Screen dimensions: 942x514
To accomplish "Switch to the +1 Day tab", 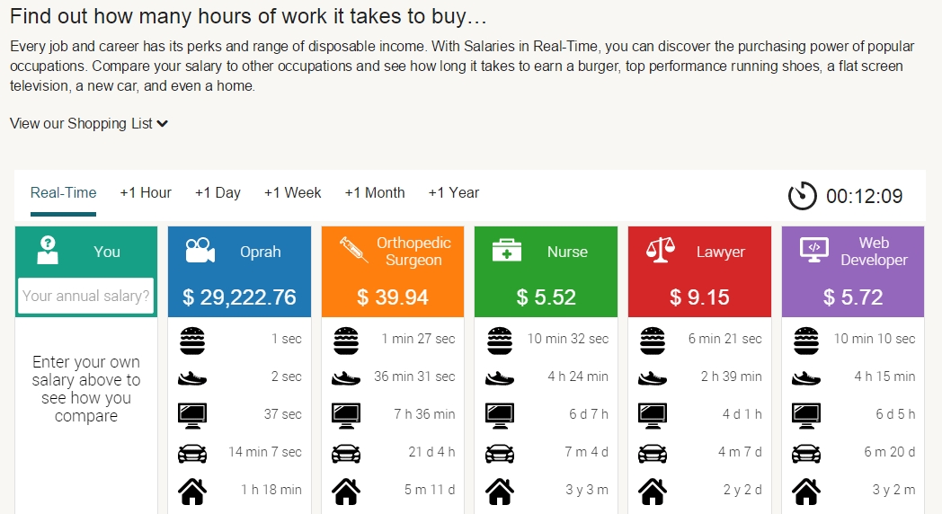I will [218, 192].
